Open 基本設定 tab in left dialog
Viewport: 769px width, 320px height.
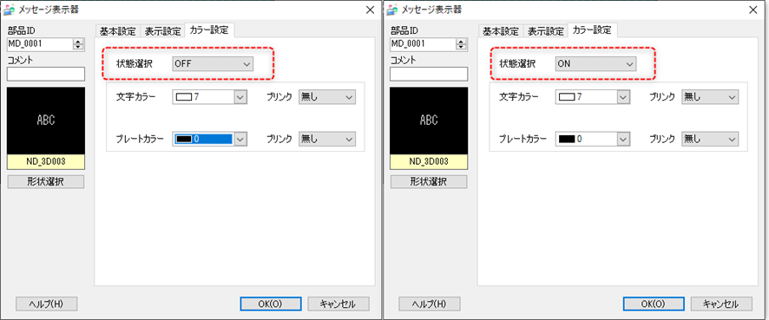[x=118, y=31]
